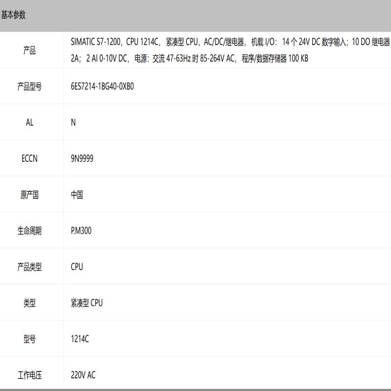Click the ECCN row label
This screenshot has width=391, height=391.
click(x=29, y=159)
